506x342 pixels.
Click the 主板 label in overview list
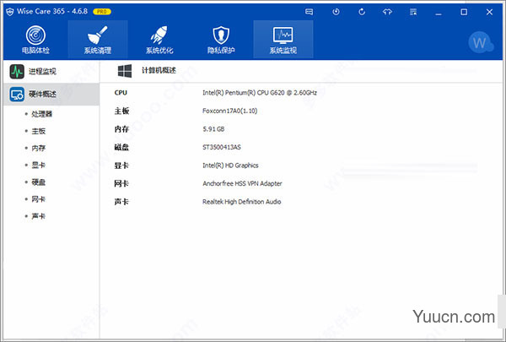[121, 111]
